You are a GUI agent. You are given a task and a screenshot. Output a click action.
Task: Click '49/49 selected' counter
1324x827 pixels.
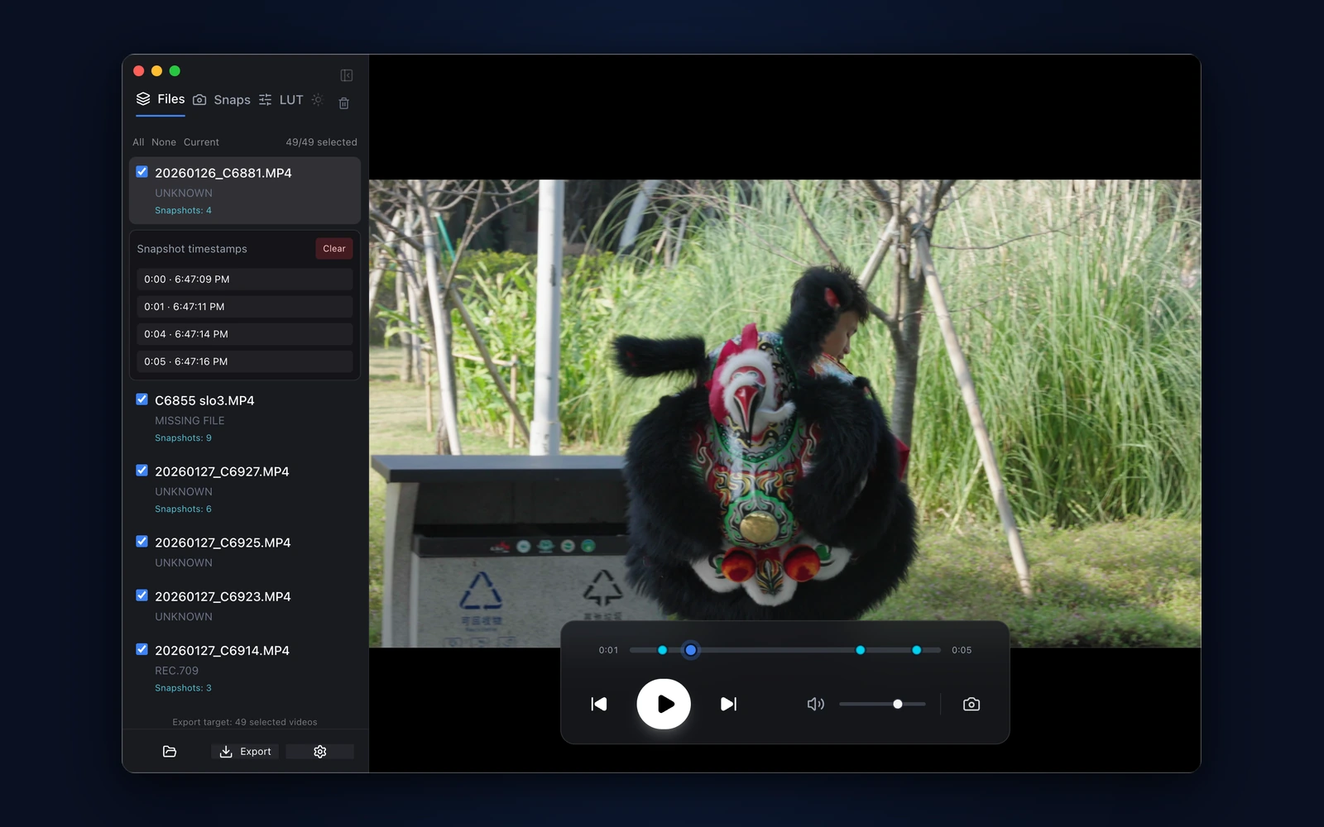pos(321,142)
